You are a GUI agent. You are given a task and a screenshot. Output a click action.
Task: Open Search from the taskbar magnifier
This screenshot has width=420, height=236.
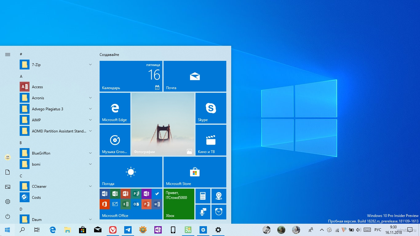[x=22, y=230]
